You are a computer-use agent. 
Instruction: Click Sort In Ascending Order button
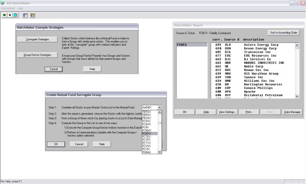tap(284, 33)
